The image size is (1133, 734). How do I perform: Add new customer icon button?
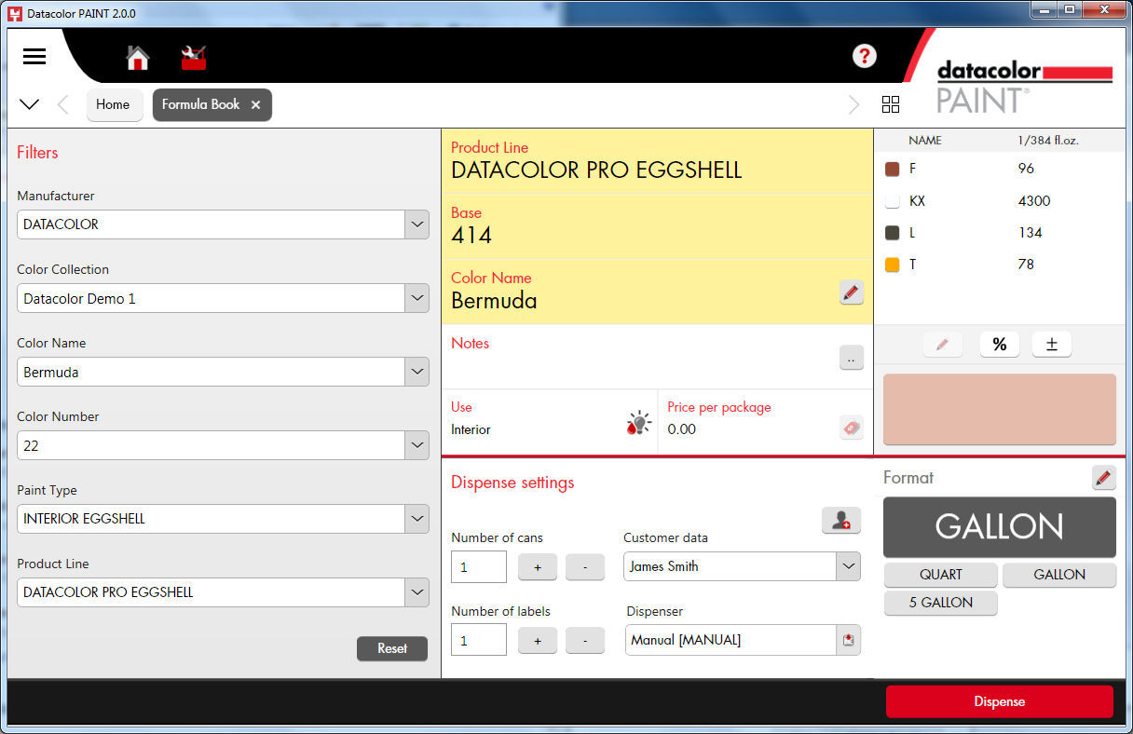tap(841, 521)
